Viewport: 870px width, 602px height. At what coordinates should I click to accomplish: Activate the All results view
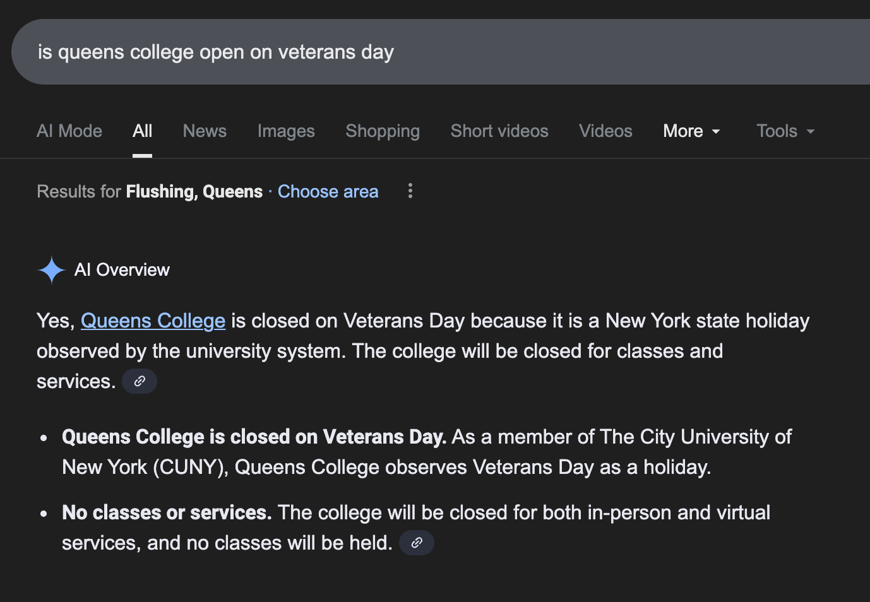point(142,131)
